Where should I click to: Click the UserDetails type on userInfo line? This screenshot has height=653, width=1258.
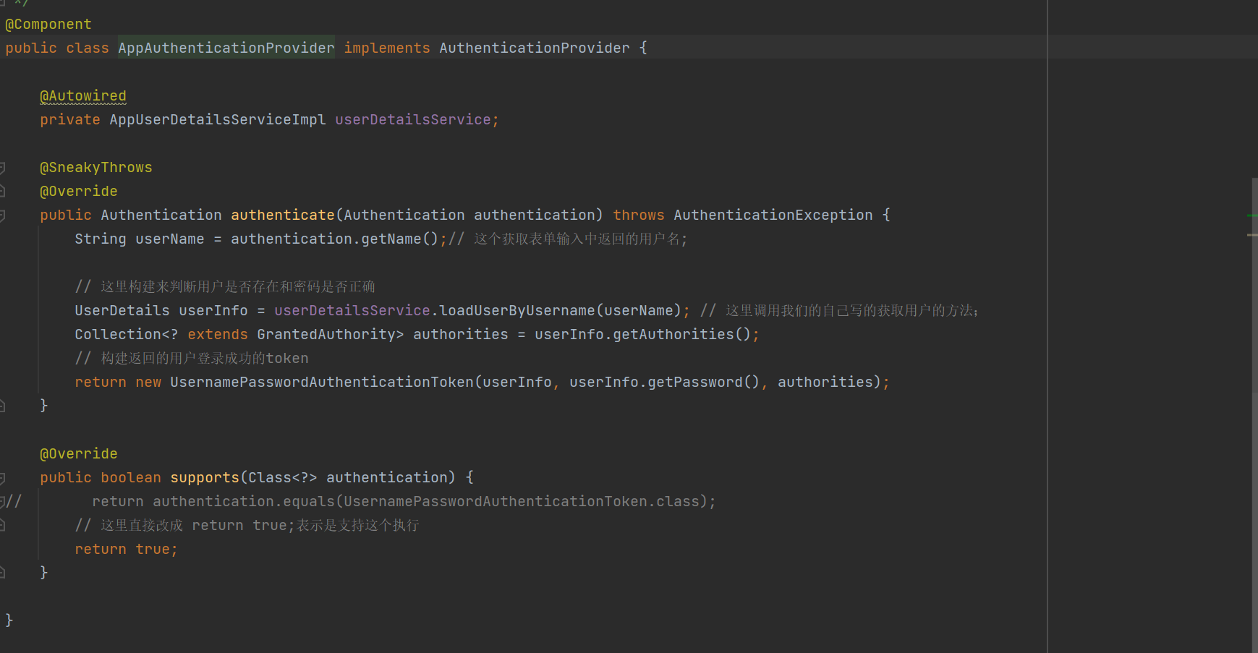click(122, 311)
